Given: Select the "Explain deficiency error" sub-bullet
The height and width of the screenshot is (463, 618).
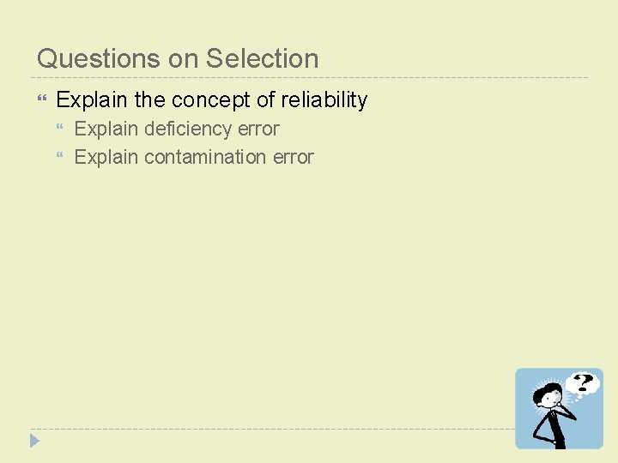Looking at the screenshot, I should (x=177, y=129).
